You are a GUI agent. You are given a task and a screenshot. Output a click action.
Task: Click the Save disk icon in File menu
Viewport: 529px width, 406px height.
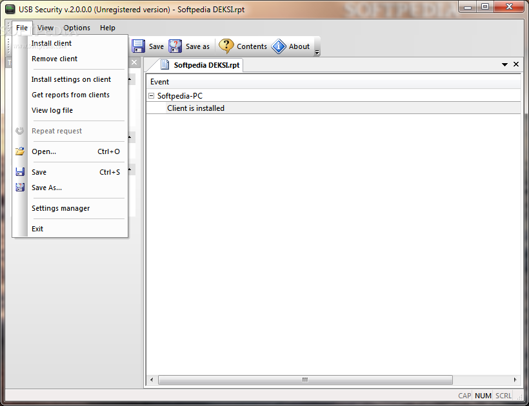pos(20,172)
